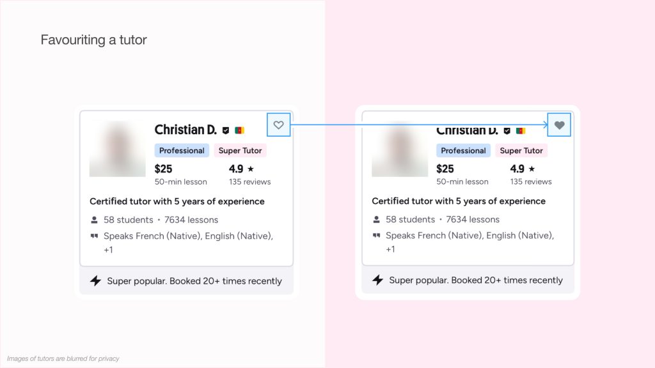Click verified shield icon in filled-heart card

(x=507, y=130)
